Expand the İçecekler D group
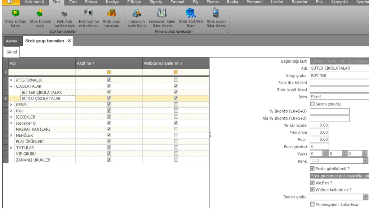 coord(11,123)
